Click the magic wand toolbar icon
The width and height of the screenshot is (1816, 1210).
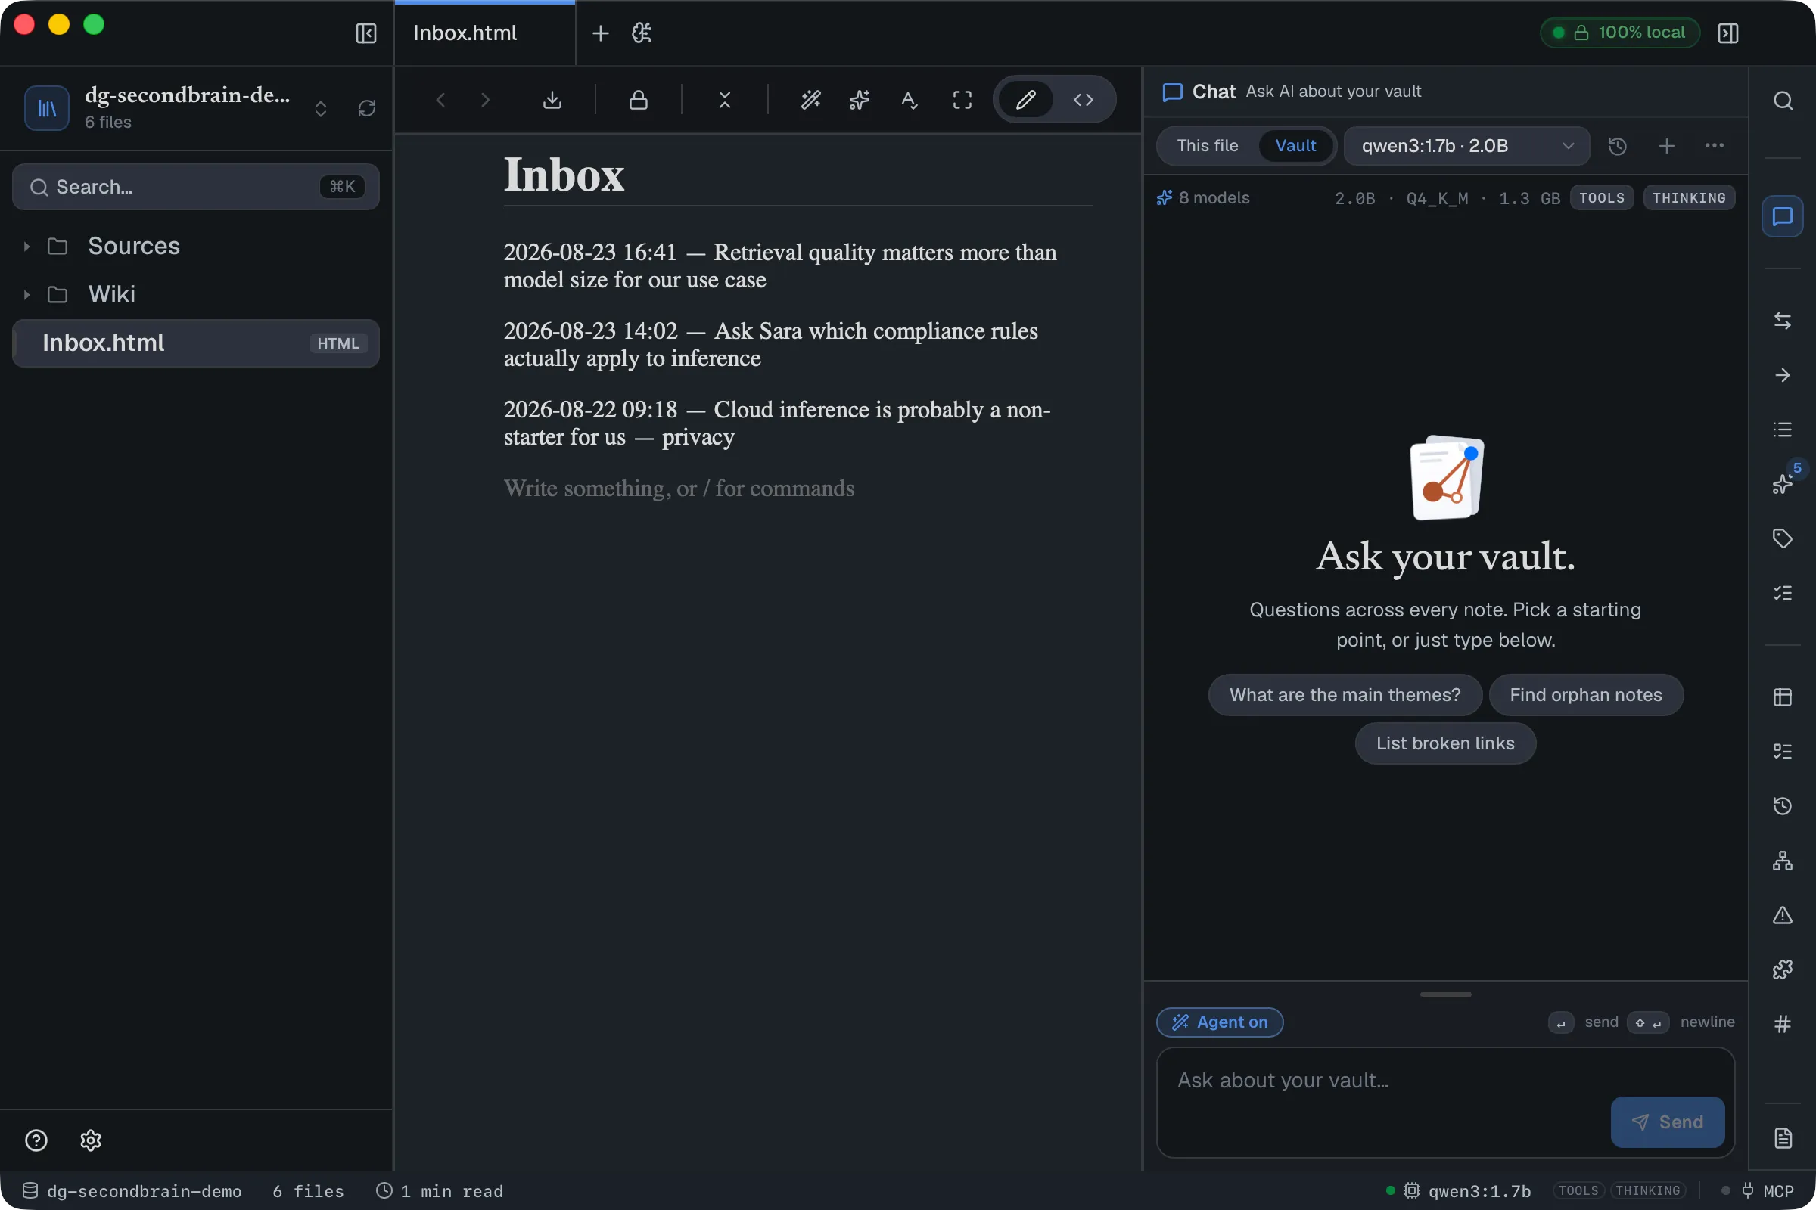(x=810, y=100)
